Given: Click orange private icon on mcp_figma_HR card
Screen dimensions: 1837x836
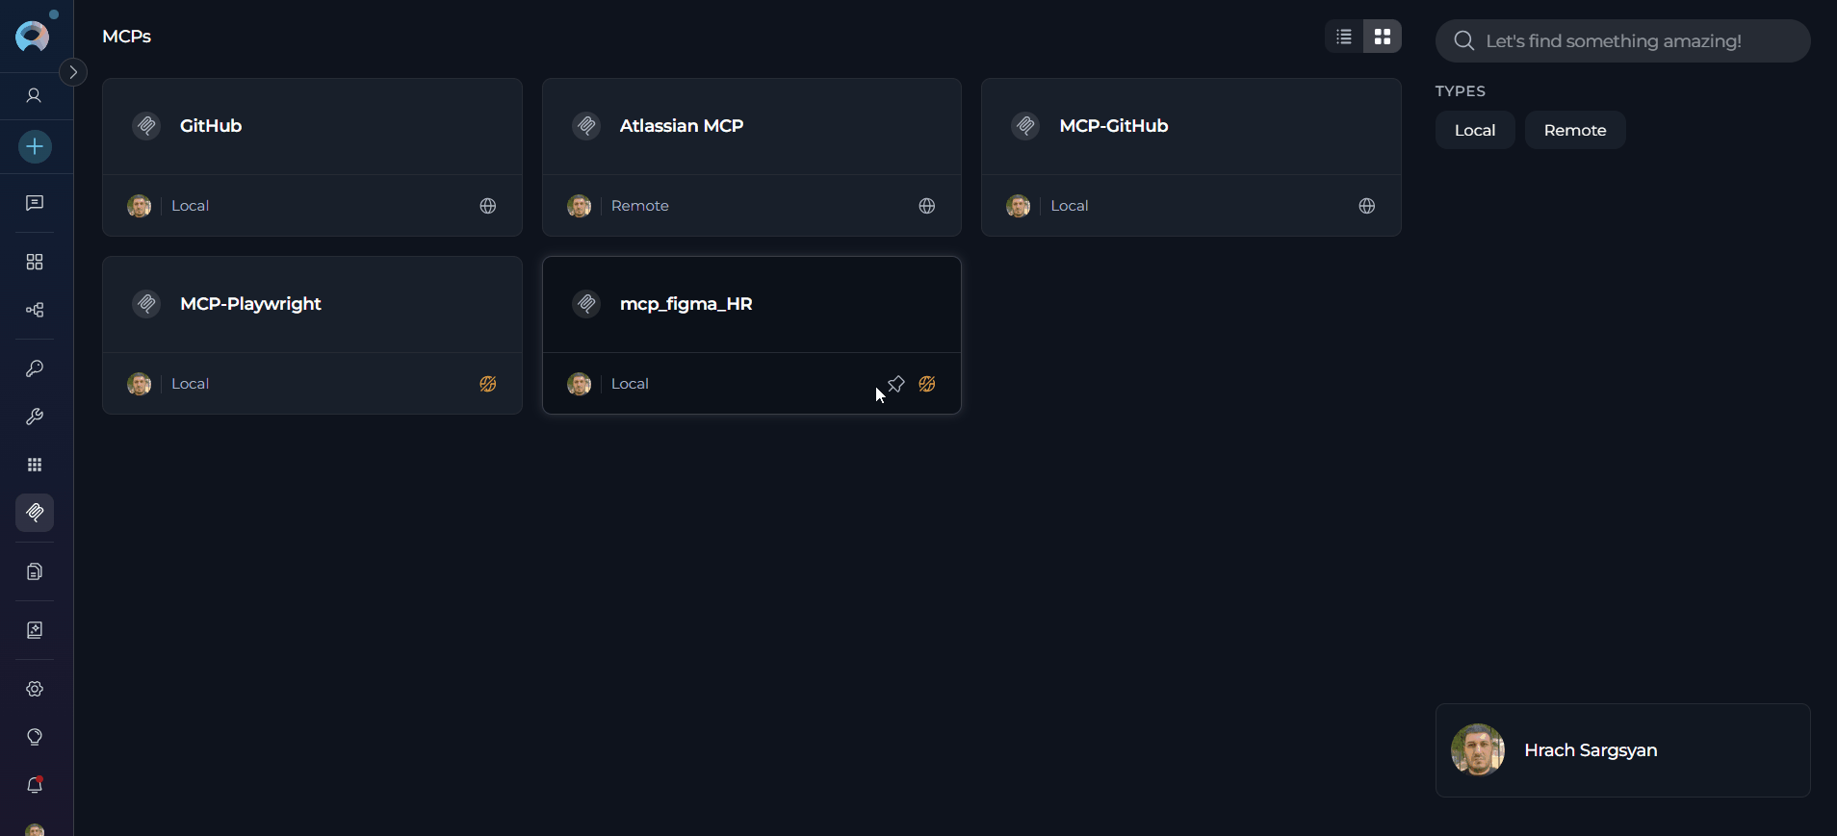Looking at the screenshot, I should (x=927, y=384).
